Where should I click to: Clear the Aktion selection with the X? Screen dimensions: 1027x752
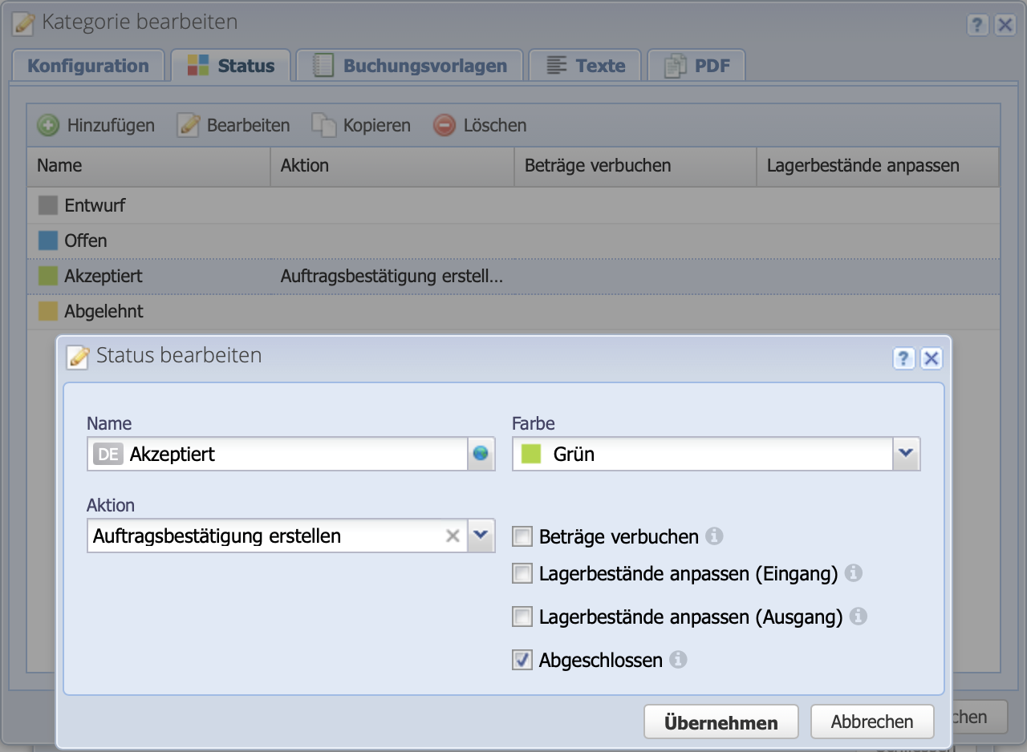point(452,536)
